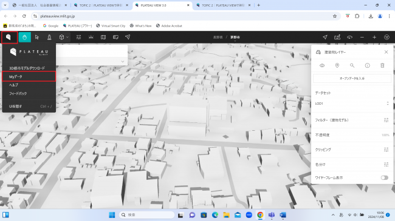Open the 3D cube draw tool dropdown arrow

click(x=67, y=37)
